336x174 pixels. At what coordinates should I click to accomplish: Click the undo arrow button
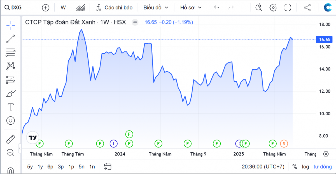216,8
